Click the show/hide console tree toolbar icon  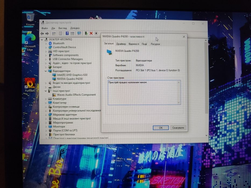[54, 34]
